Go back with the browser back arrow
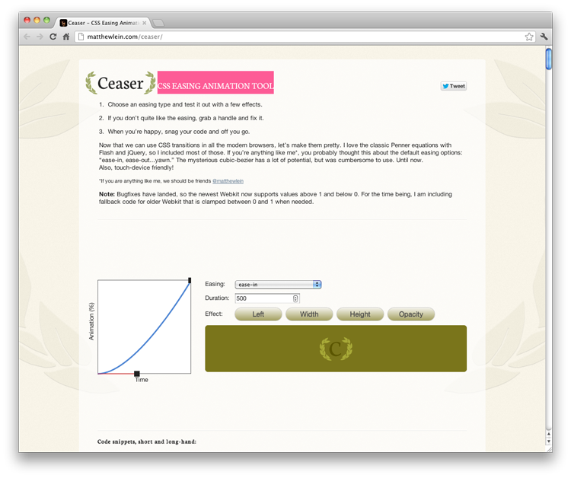The width and height of the screenshot is (571, 478). [x=27, y=37]
